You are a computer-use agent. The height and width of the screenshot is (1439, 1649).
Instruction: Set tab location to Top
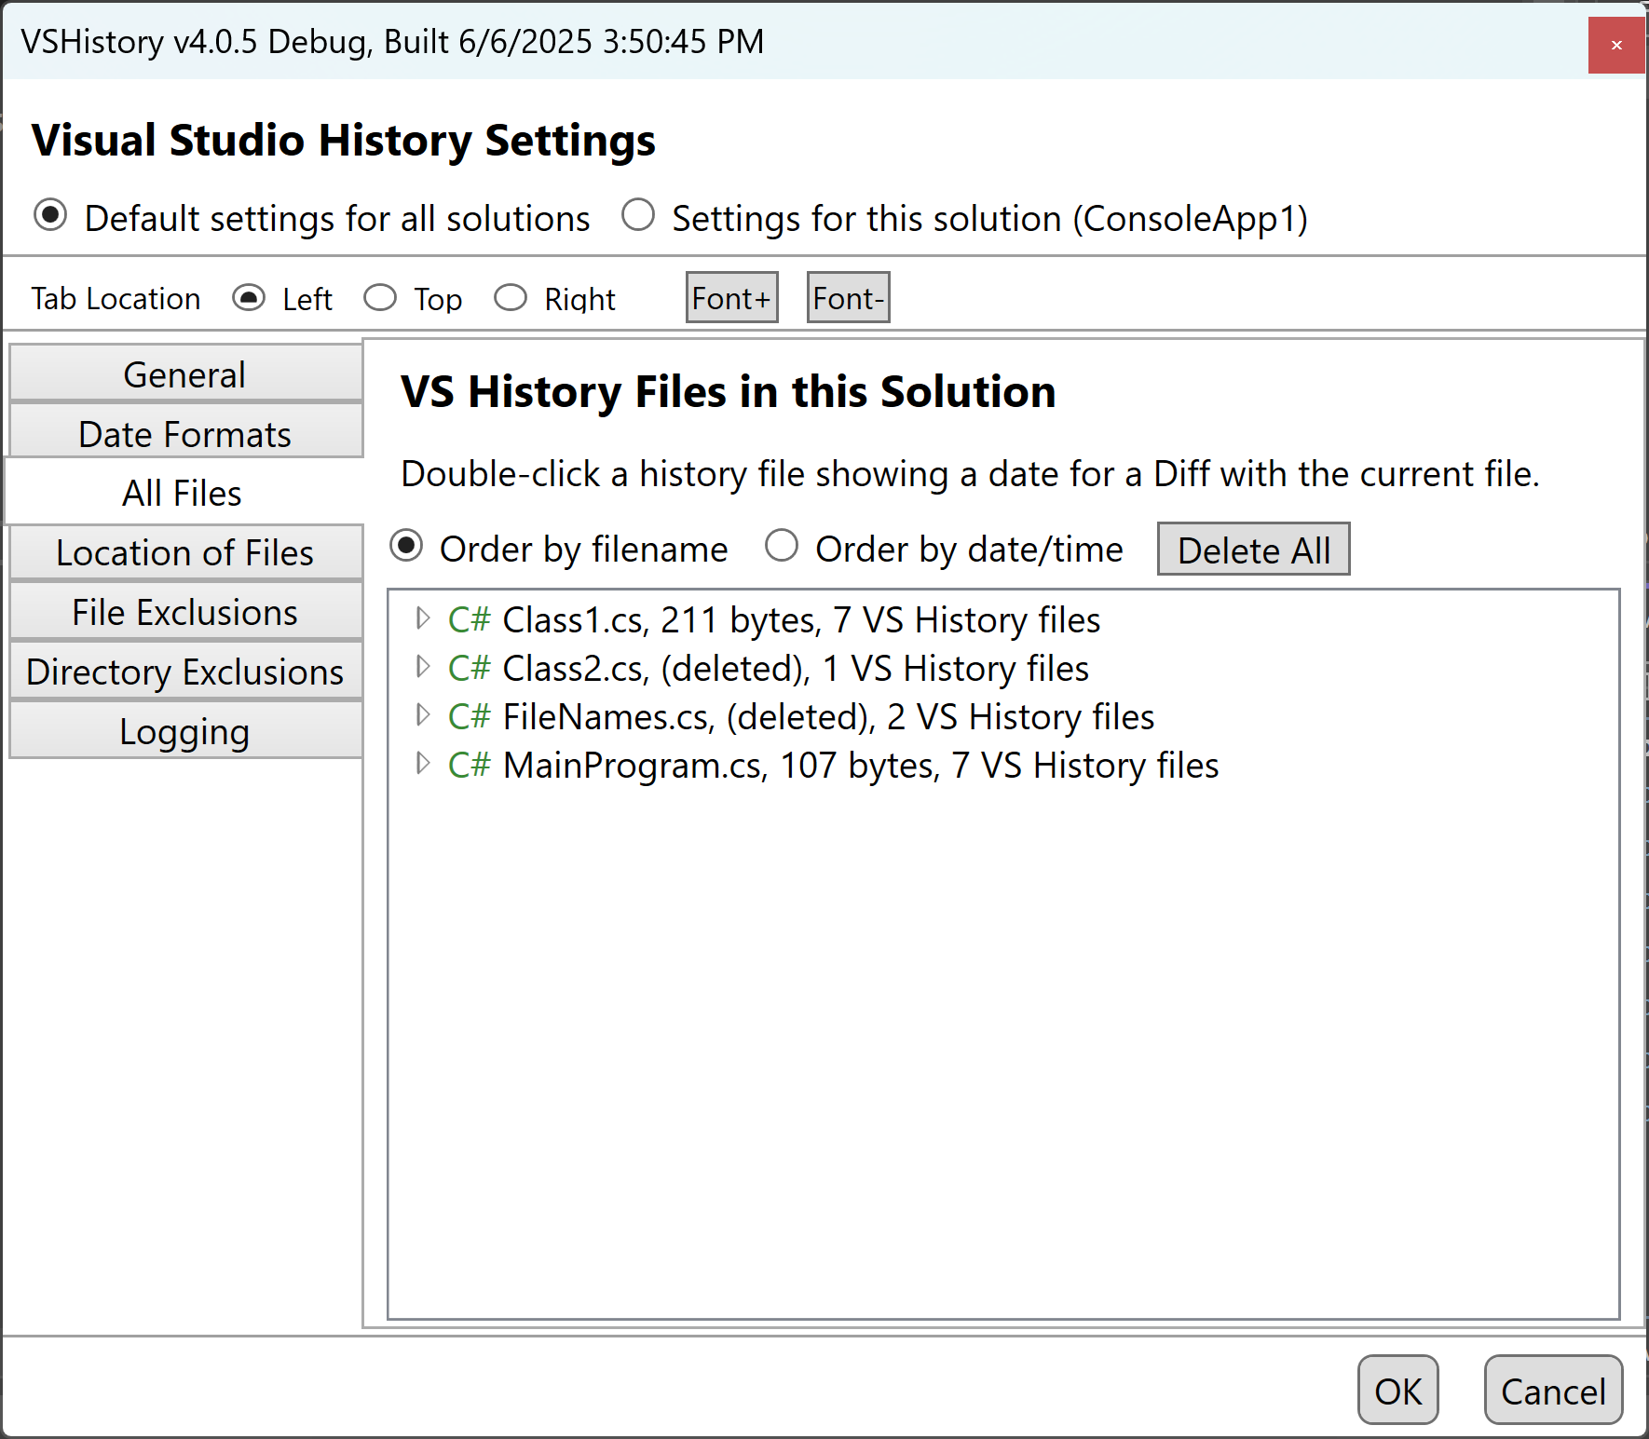(380, 297)
